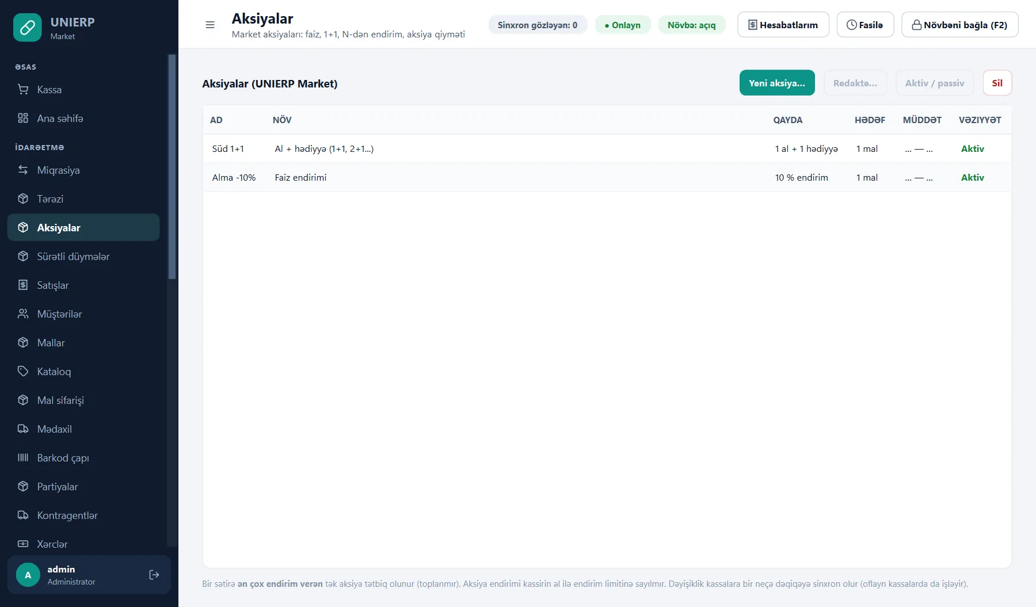This screenshot has width=1036, height=607.
Task: Click the Miqrasiya arrows icon
Action: click(x=23, y=170)
